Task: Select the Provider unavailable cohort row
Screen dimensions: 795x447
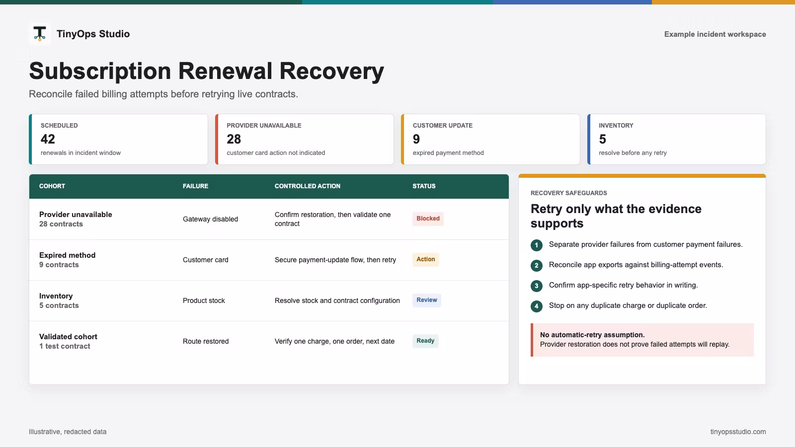Action: point(269,219)
